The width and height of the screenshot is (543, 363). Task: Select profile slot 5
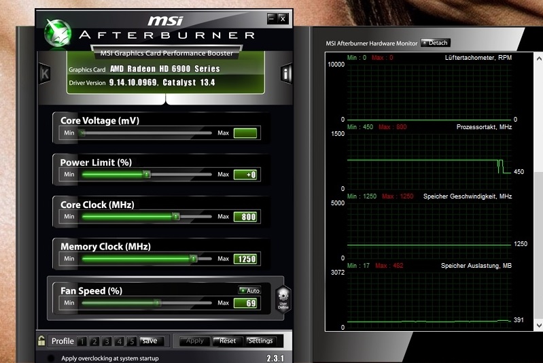tap(132, 341)
